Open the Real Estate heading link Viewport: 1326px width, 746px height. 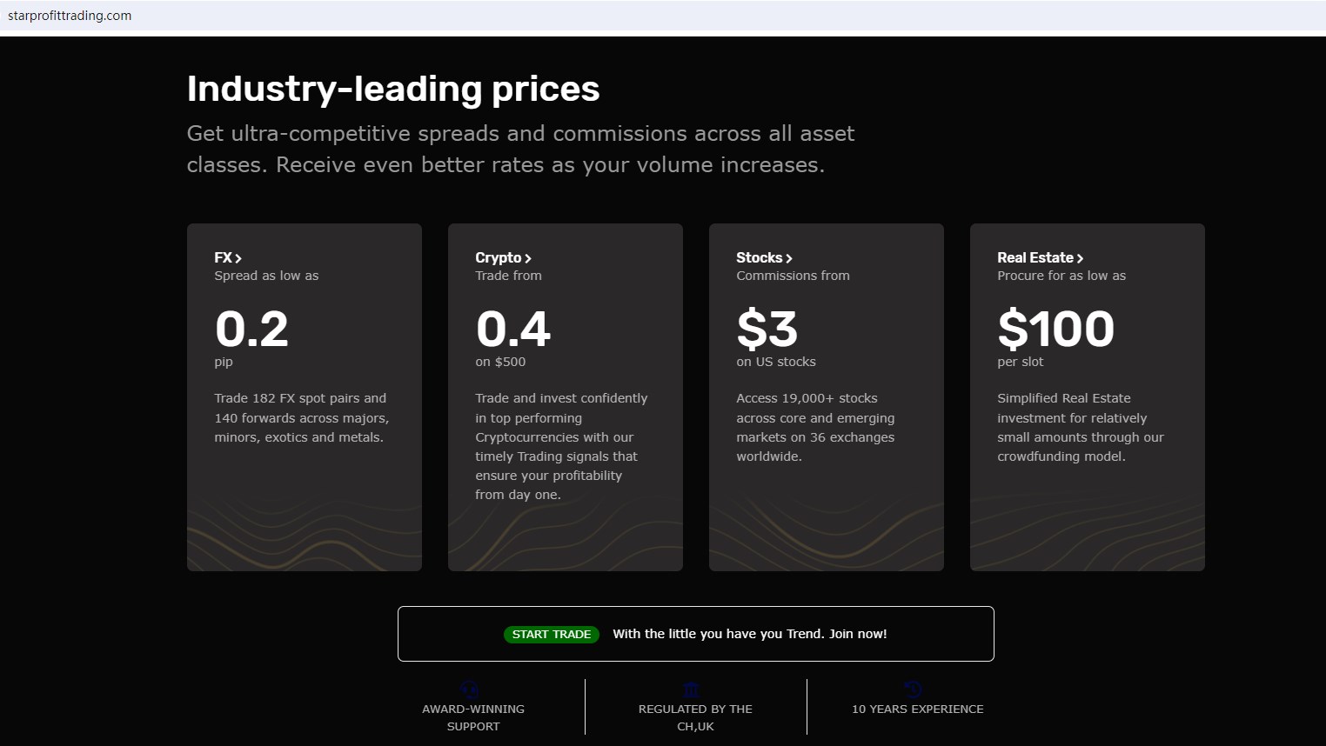[1035, 257]
